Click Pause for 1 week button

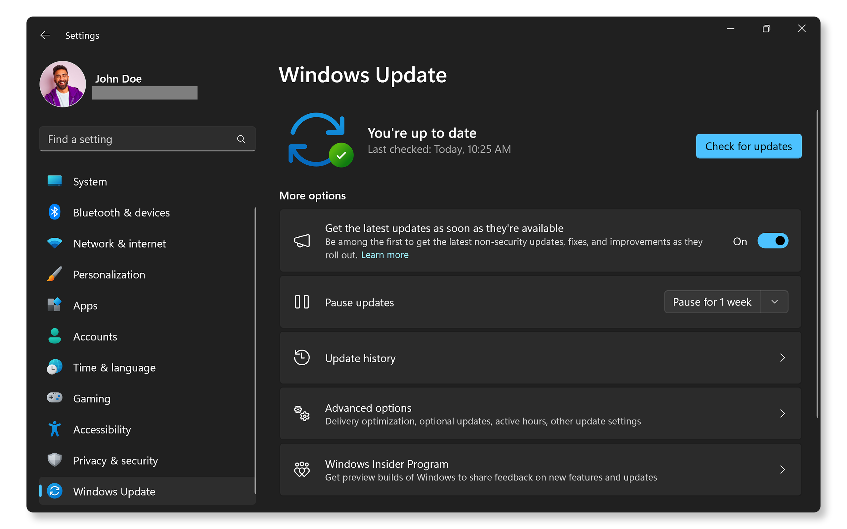tap(712, 302)
